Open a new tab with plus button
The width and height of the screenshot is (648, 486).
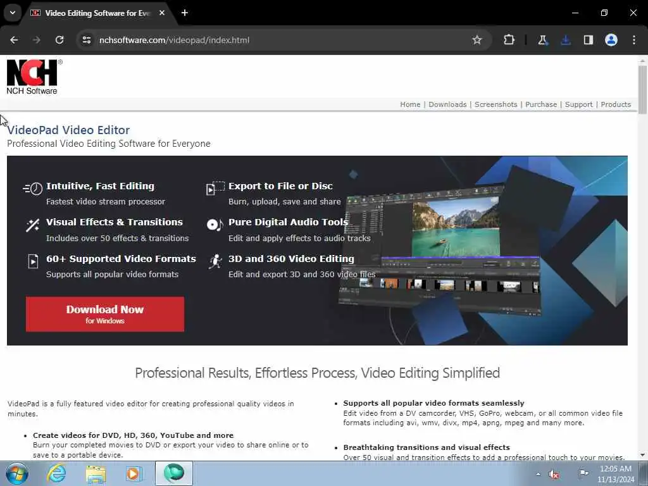click(185, 13)
